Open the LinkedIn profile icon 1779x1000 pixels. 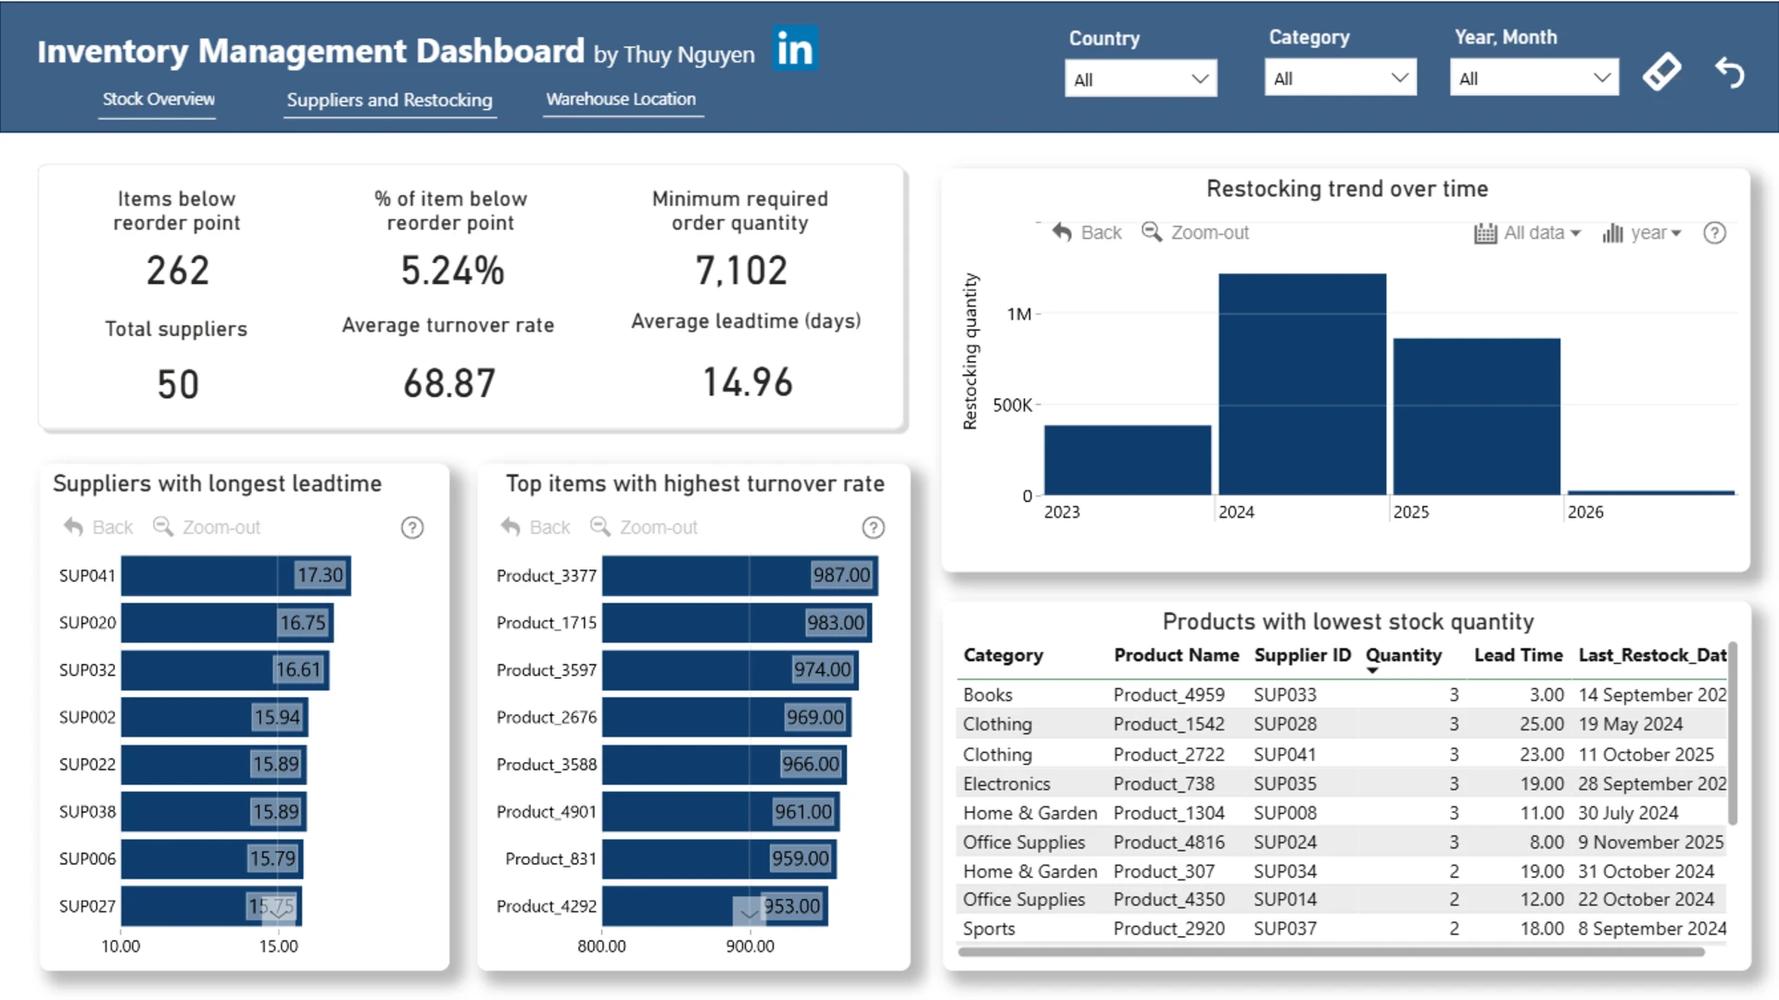(795, 49)
